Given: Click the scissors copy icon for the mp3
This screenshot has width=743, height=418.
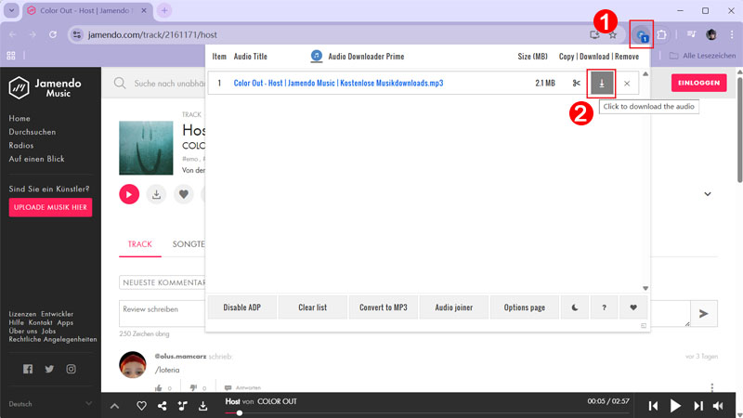Looking at the screenshot, I should click(576, 83).
